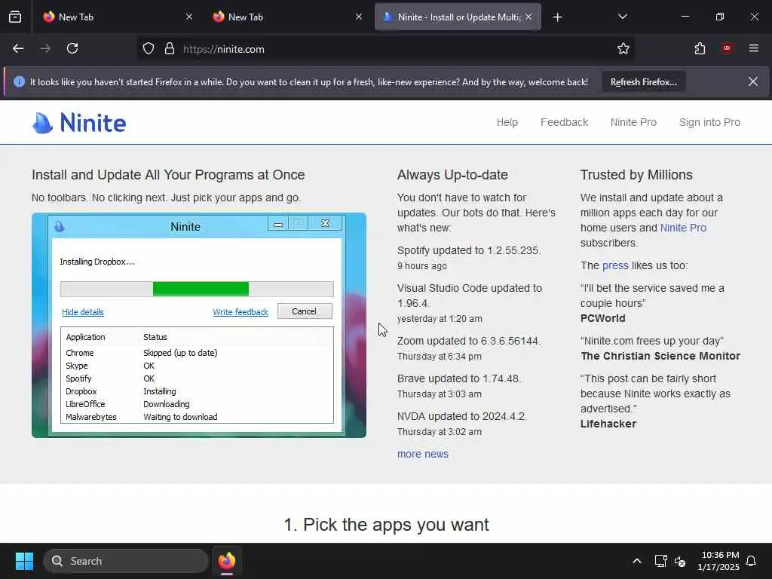
Task: Select the 'PCWorld' attribution text
Action: point(602,318)
